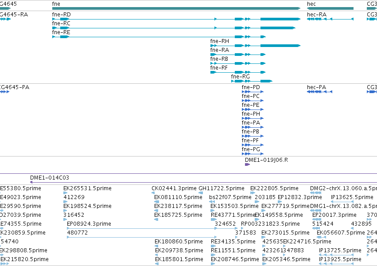Click the fne-PG protein feature
377x266 pixels.
pyautogui.click(x=253, y=154)
